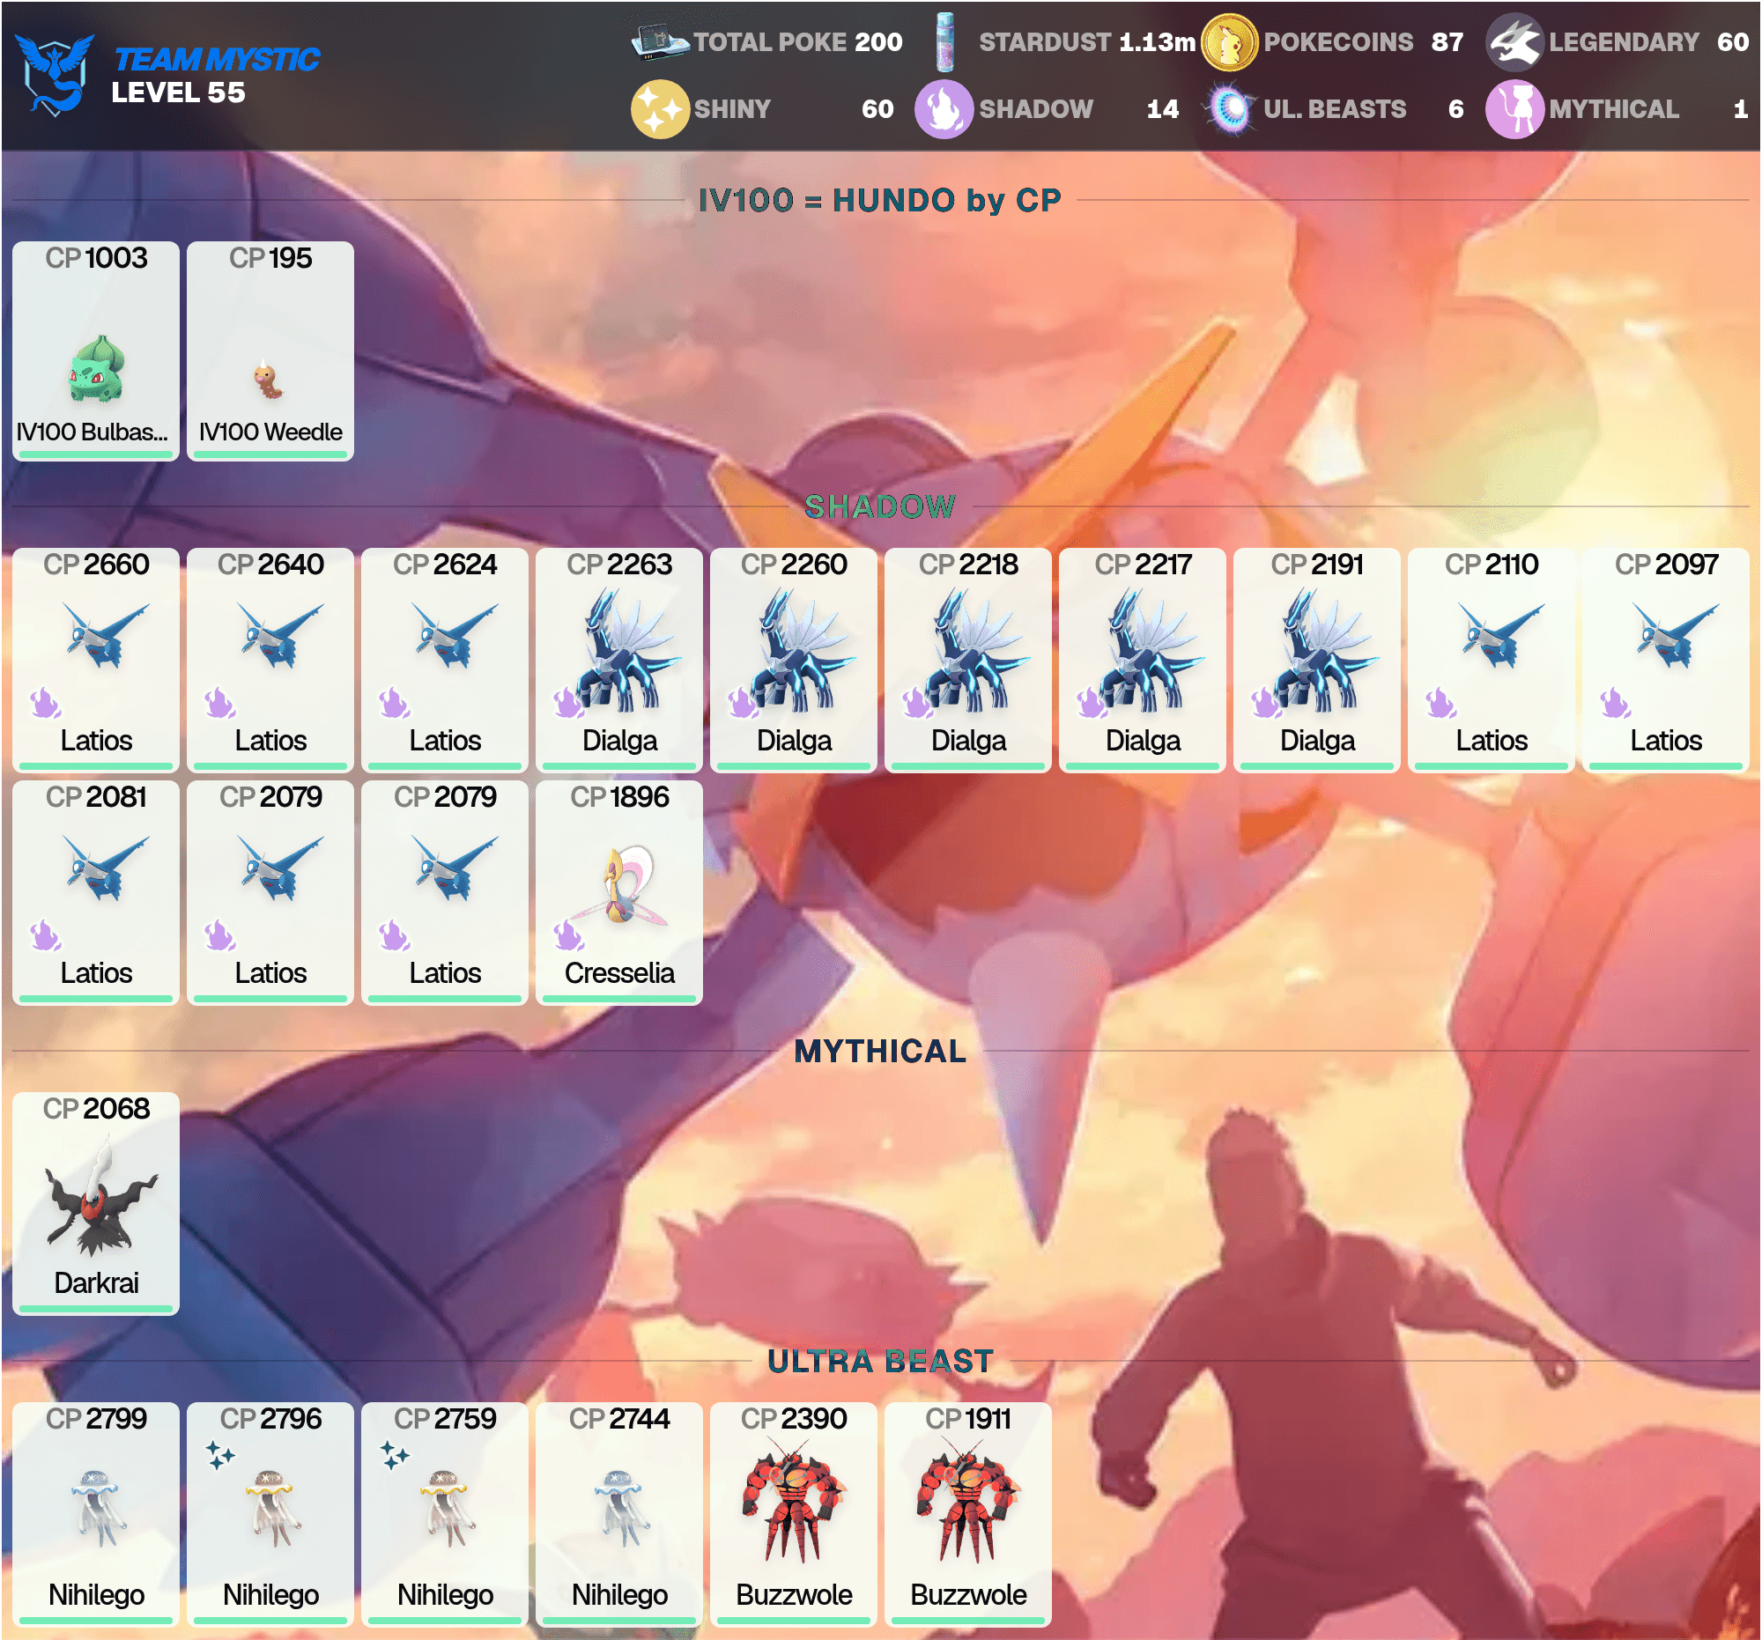Click the Dialga sprite on CP 2260
The image size is (1762, 1640).
click(802, 650)
